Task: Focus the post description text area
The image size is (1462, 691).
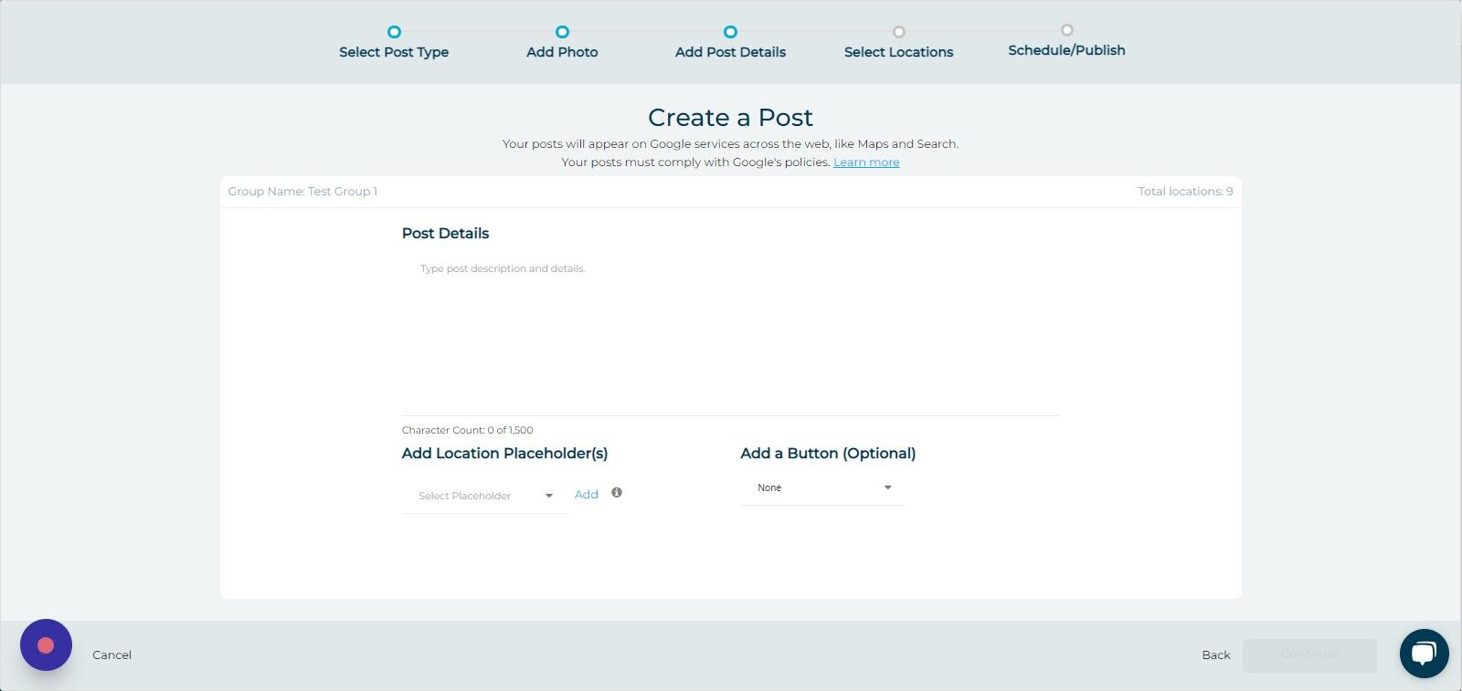Action: [731, 334]
